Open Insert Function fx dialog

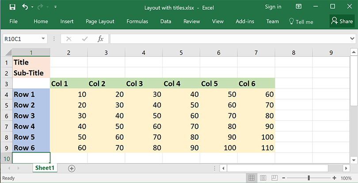(x=100, y=39)
